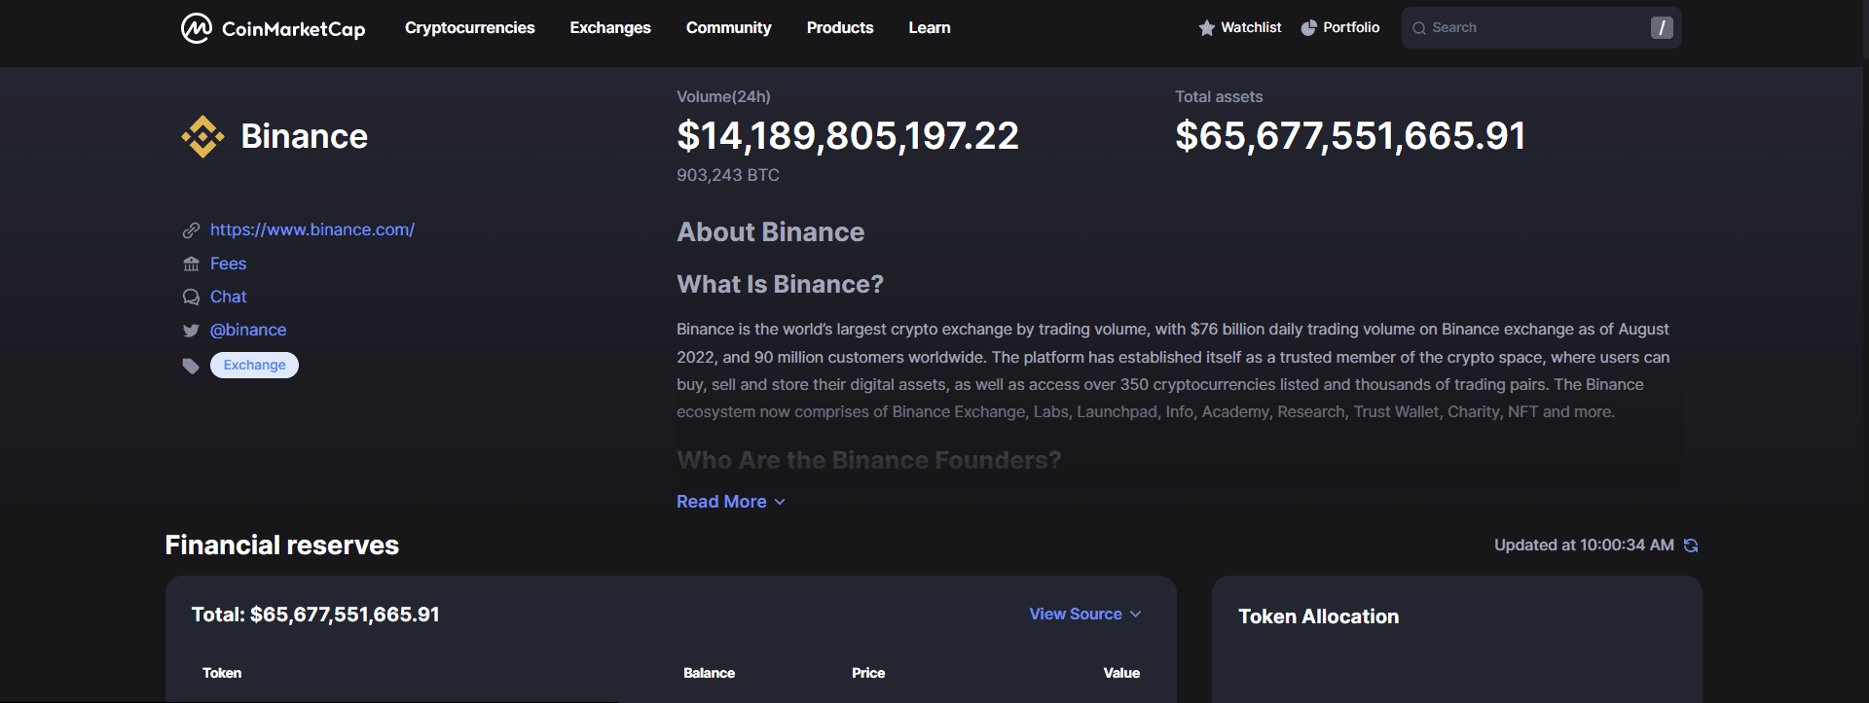The width and height of the screenshot is (1869, 703).
Task: Click the Portfolio pie chart icon
Action: (1309, 28)
